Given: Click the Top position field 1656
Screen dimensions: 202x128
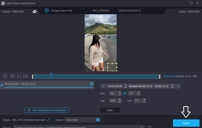Looking at the screenshot, I should (x=113, y=100).
